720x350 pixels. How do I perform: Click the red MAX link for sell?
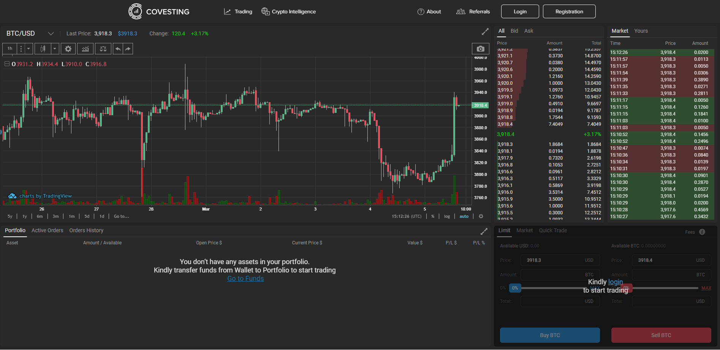click(x=706, y=288)
